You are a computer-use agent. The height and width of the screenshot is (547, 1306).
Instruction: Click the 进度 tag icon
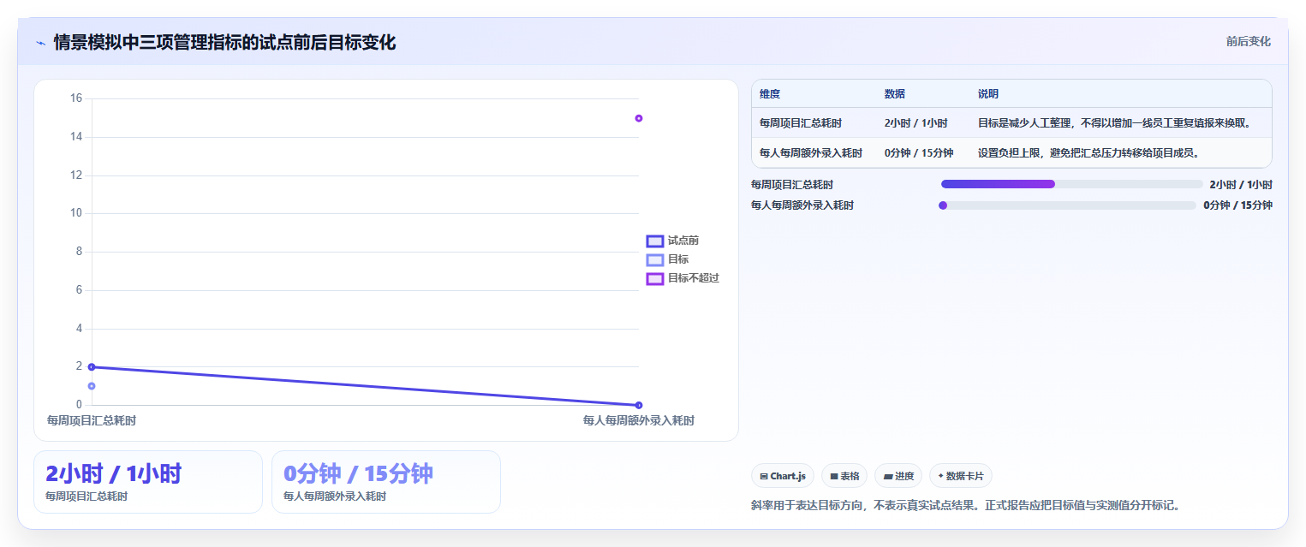click(x=888, y=476)
